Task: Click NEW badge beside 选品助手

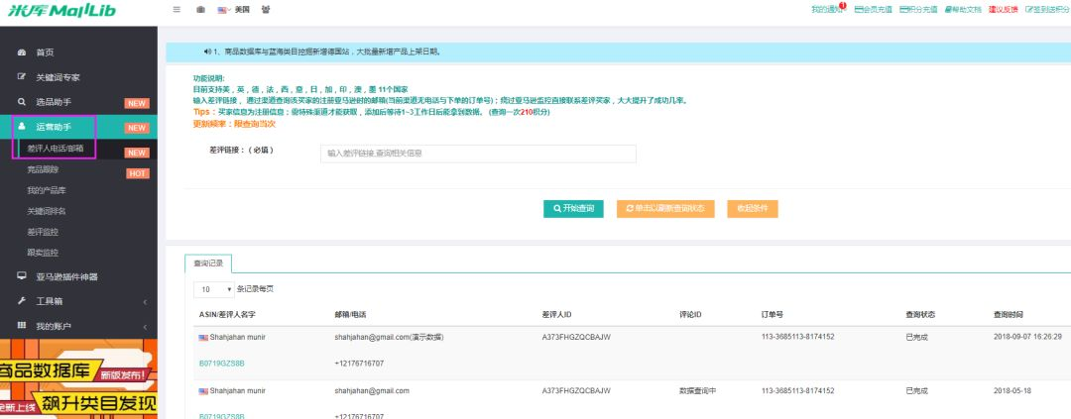Action: coord(137,104)
